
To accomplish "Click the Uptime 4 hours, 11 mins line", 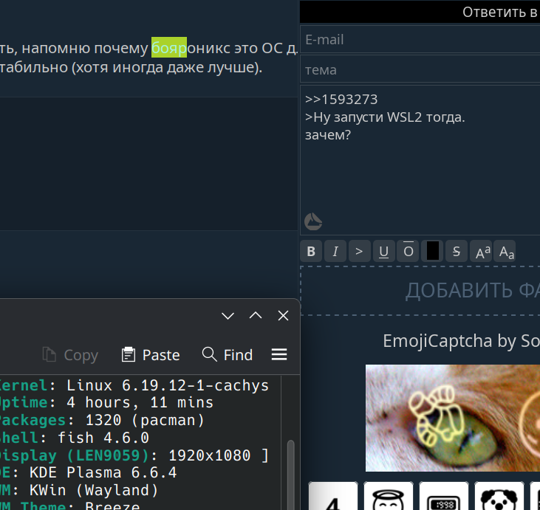I will coord(107,403).
